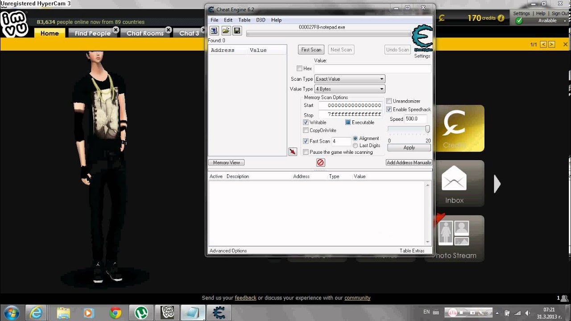Click Add Address Manually button
Image resolution: width=571 pixels, height=321 pixels.
(409, 163)
